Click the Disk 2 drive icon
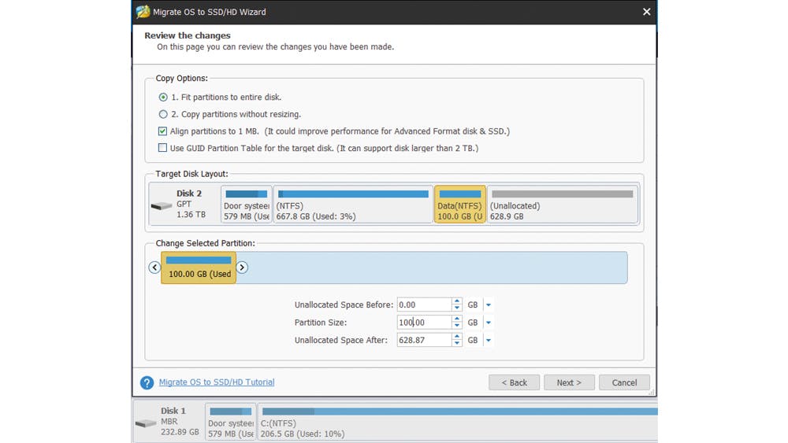The image size is (788, 443). point(162,205)
